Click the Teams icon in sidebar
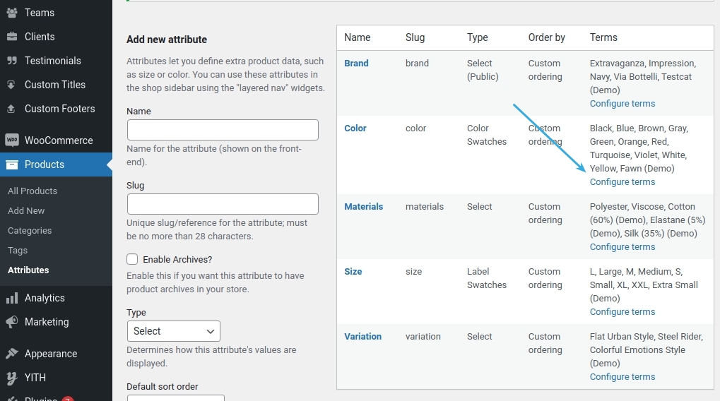 click(x=11, y=13)
